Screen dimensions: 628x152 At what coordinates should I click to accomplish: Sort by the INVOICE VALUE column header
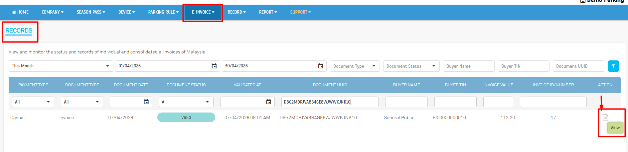[498, 85]
